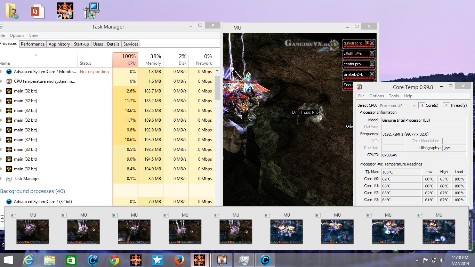Open the Windows Store taskbar icon

coord(71,260)
